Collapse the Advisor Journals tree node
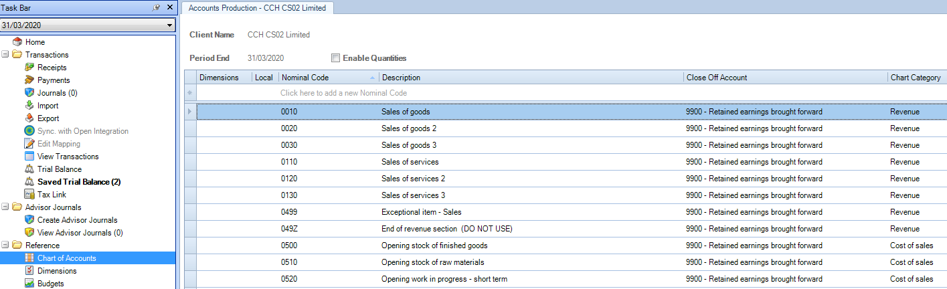Screen dimensions: 947x289 point(5,207)
